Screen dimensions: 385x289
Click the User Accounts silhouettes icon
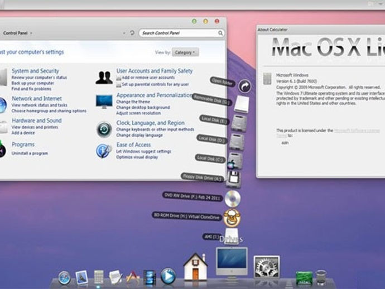click(104, 78)
